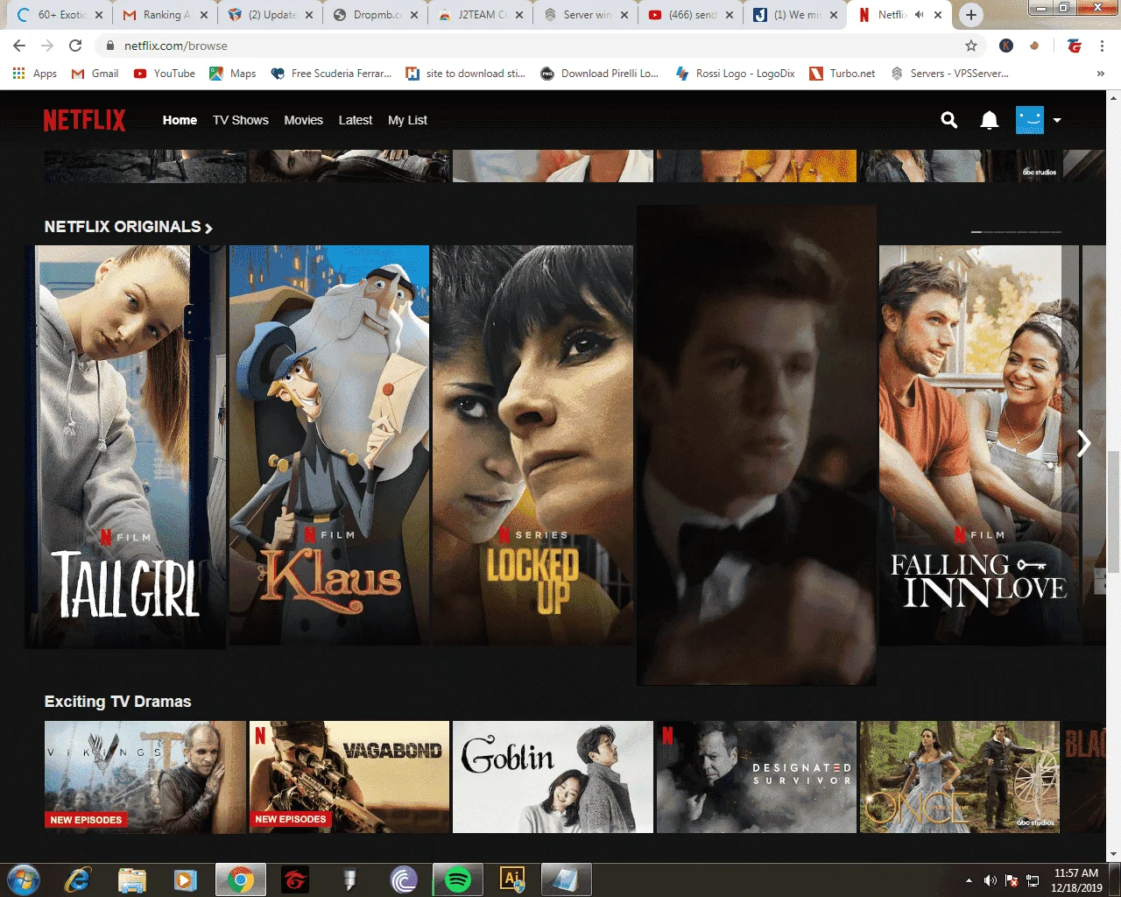Go to TV Shows in the Netflix navigation
This screenshot has width=1121, height=897.
pyautogui.click(x=241, y=120)
